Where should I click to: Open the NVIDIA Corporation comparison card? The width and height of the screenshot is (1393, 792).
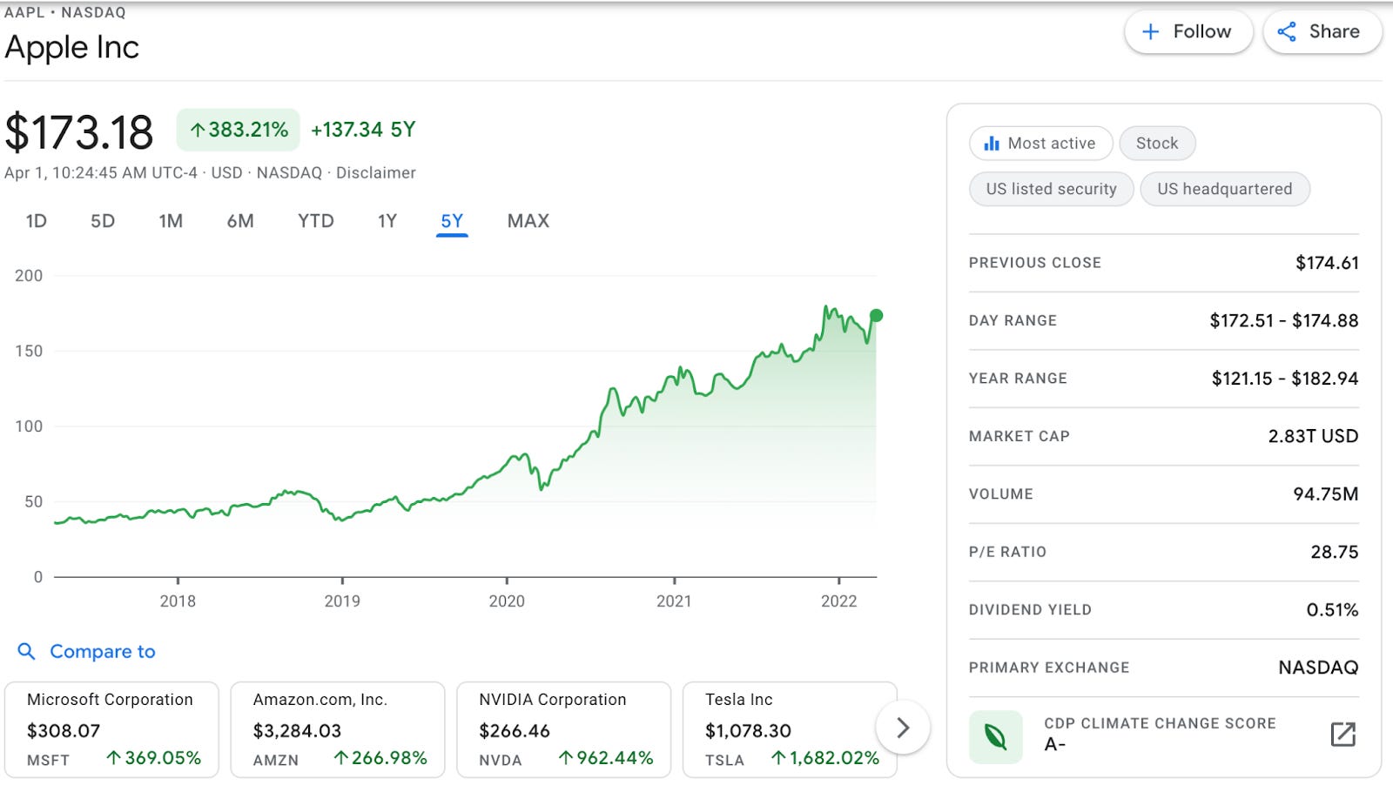564,729
